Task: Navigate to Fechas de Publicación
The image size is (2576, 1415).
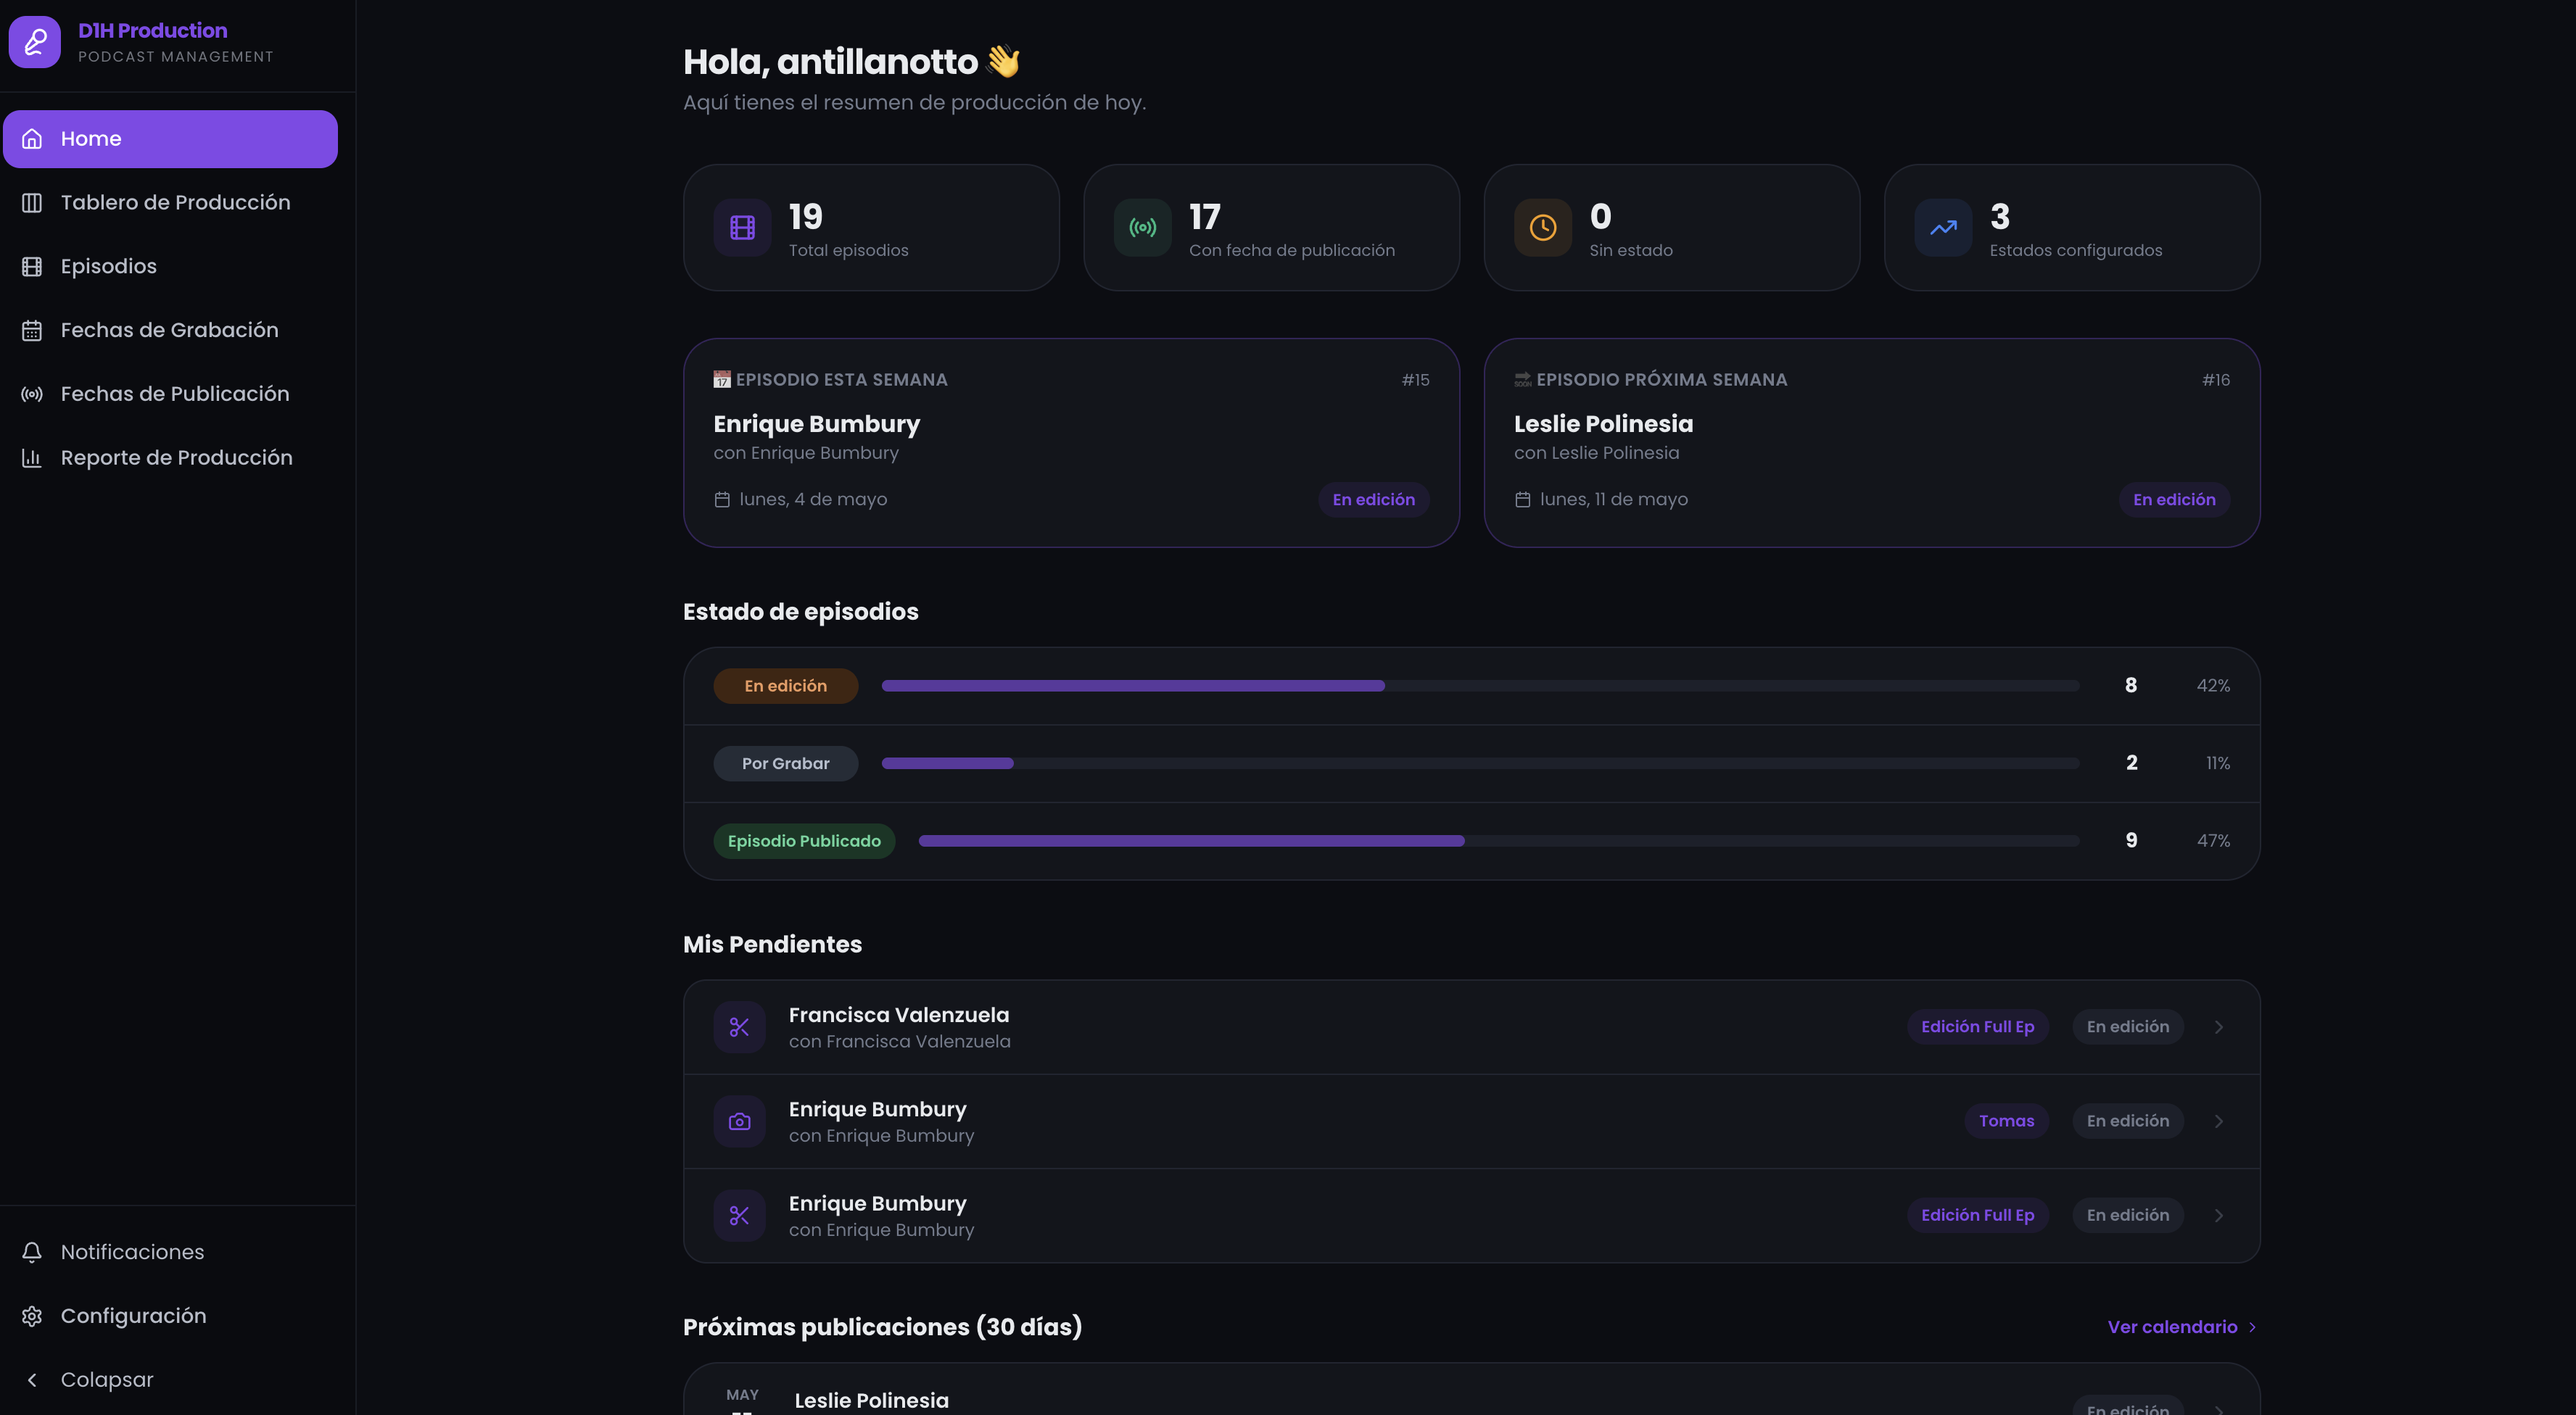Action: [x=170, y=395]
